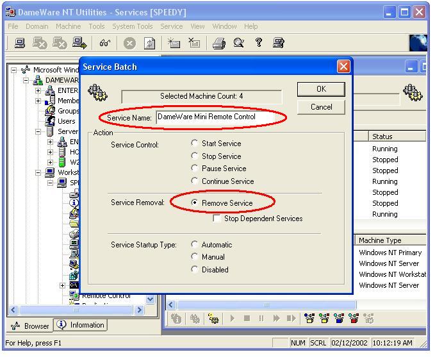Collapse the Workstations tree node
Image resolution: width=435 pixels, height=357 pixels.
pyautogui.click(x=38, y=172)
